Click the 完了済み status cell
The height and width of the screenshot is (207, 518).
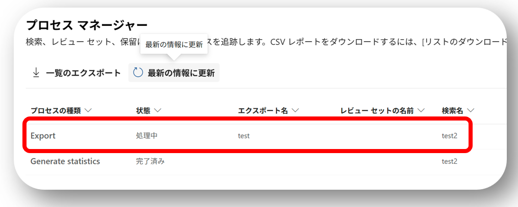(x=150, y=161)
